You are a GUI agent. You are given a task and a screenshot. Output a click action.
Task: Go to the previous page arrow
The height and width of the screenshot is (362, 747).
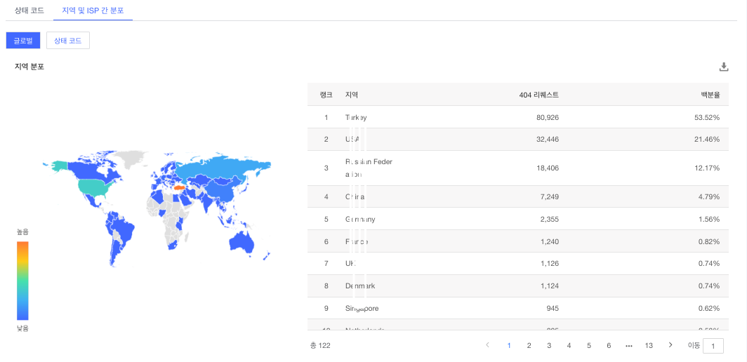pos(487,345)
